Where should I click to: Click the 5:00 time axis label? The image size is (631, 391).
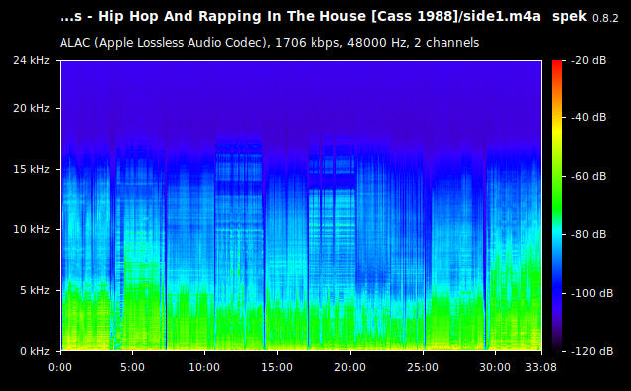(132, 367)
